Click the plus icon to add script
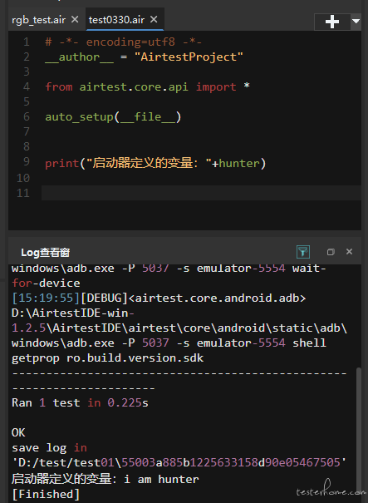Viewport: 368px width, 503px height. pos(332,22)
